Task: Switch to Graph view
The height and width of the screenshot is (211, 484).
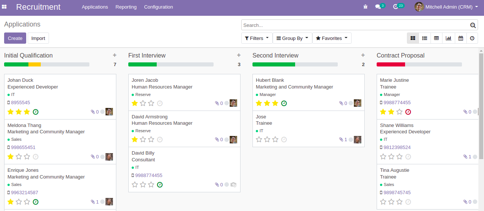Action: (x=448, y=38)
